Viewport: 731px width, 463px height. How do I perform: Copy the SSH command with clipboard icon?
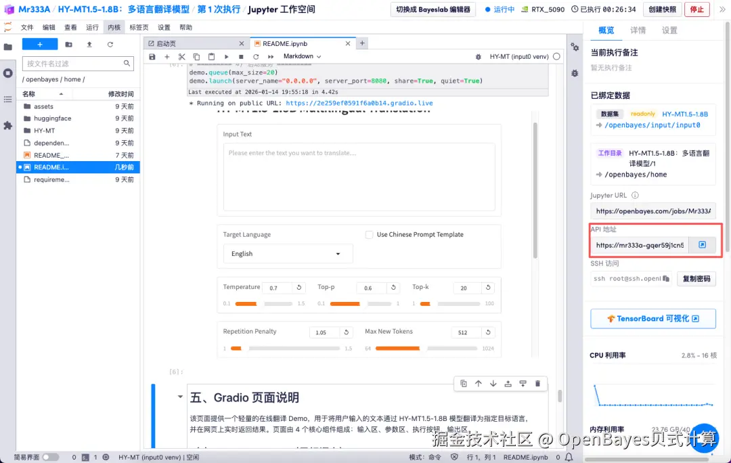point(666,278)
